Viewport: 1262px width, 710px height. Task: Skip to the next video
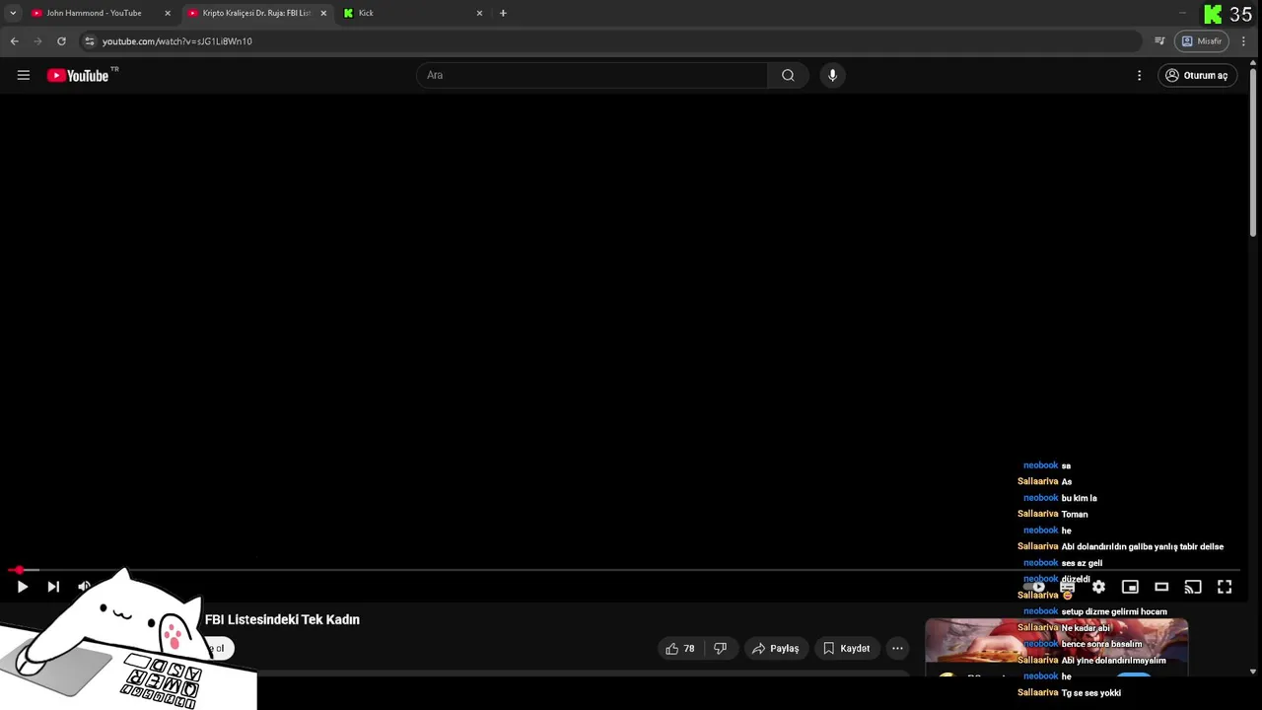[53, 587]
